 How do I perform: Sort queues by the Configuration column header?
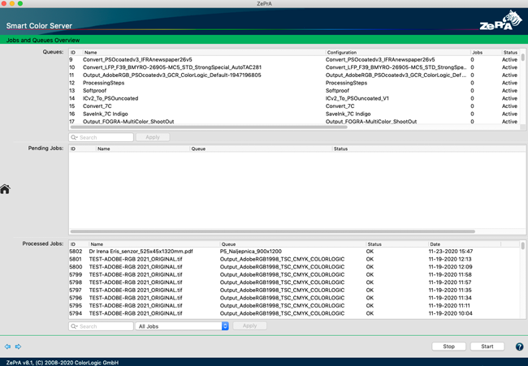point(397,53)
